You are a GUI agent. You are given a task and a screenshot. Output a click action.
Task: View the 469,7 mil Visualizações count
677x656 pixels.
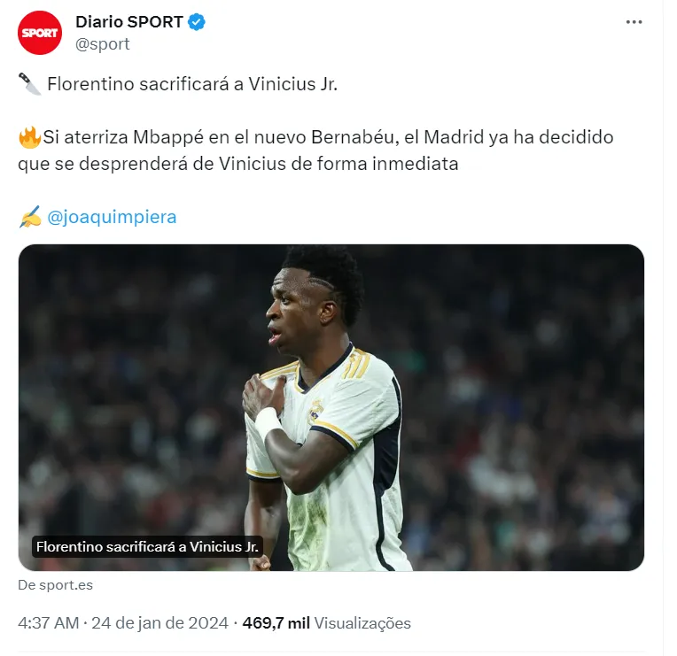pyautogui.click(x=326, y=623)
